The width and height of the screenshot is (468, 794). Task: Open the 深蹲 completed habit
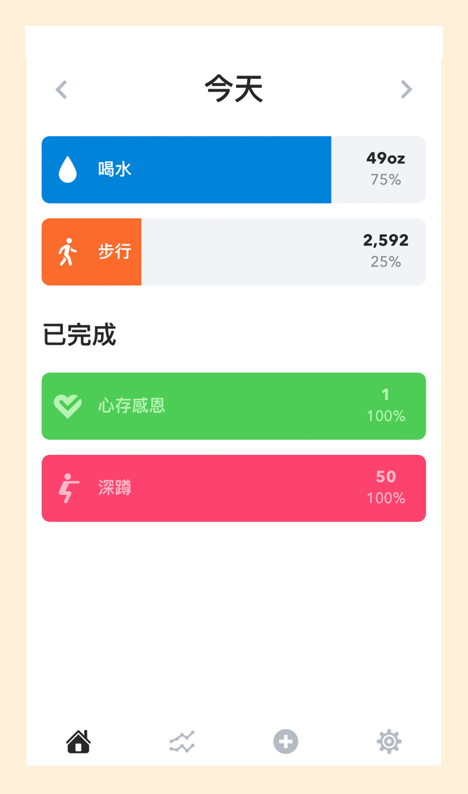pyautogui.click(x=234, y=488)
